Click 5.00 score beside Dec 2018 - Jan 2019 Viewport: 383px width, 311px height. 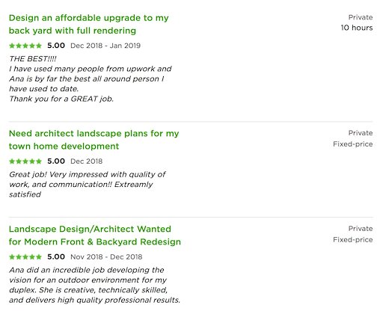56,46
